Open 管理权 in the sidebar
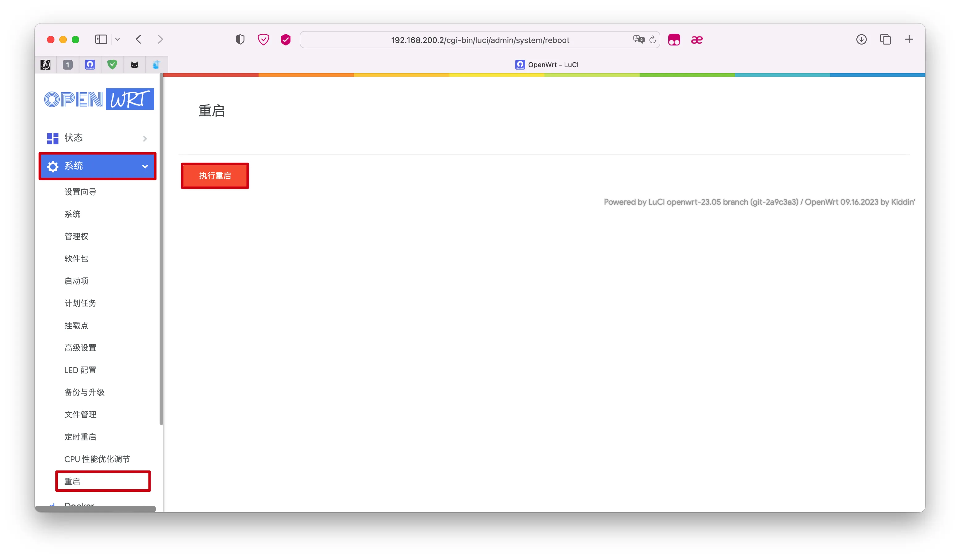 pos(76,237)
